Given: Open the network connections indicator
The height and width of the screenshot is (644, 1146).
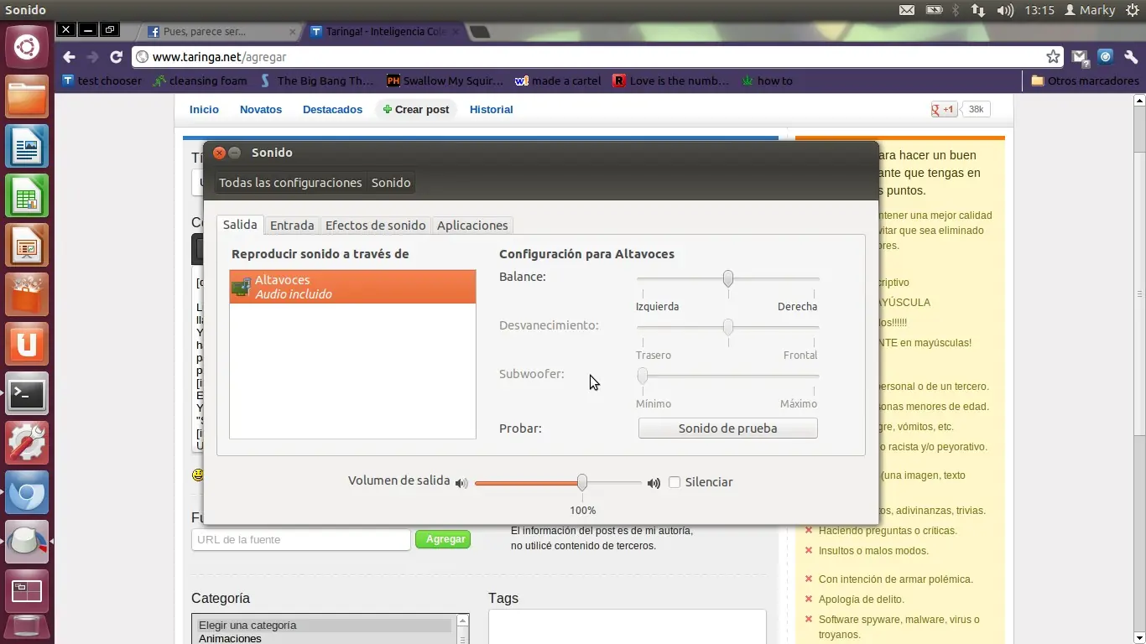Looking at the screenshot, I should [978, 10].
